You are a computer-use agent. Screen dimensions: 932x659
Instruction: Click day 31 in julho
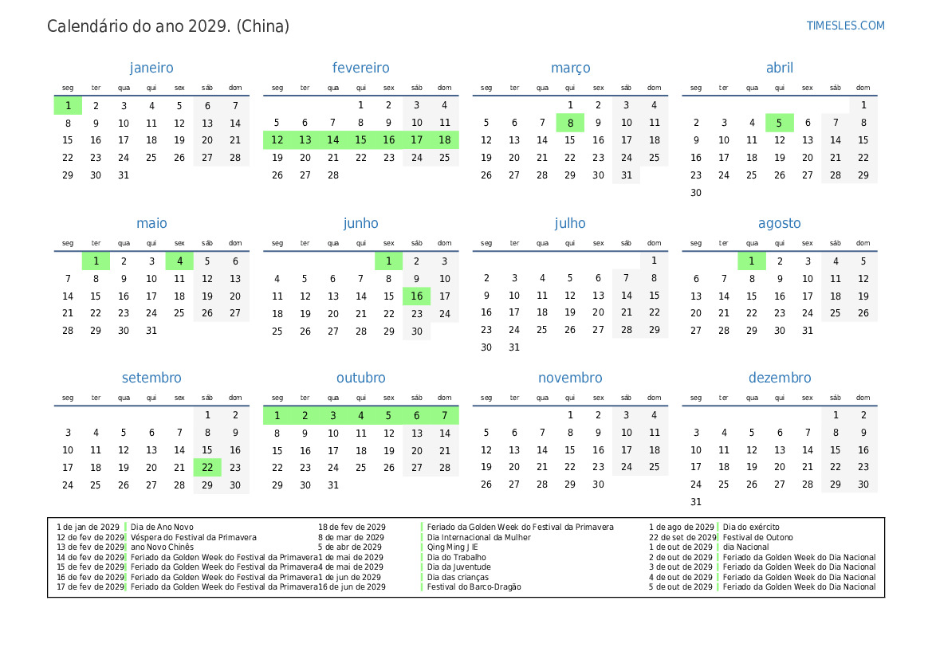pyautogui.click(x=514, y=347)
